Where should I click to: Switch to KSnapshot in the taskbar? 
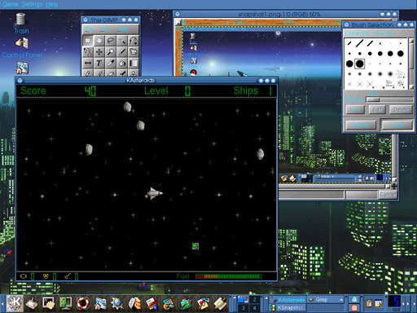click(288, 307)
